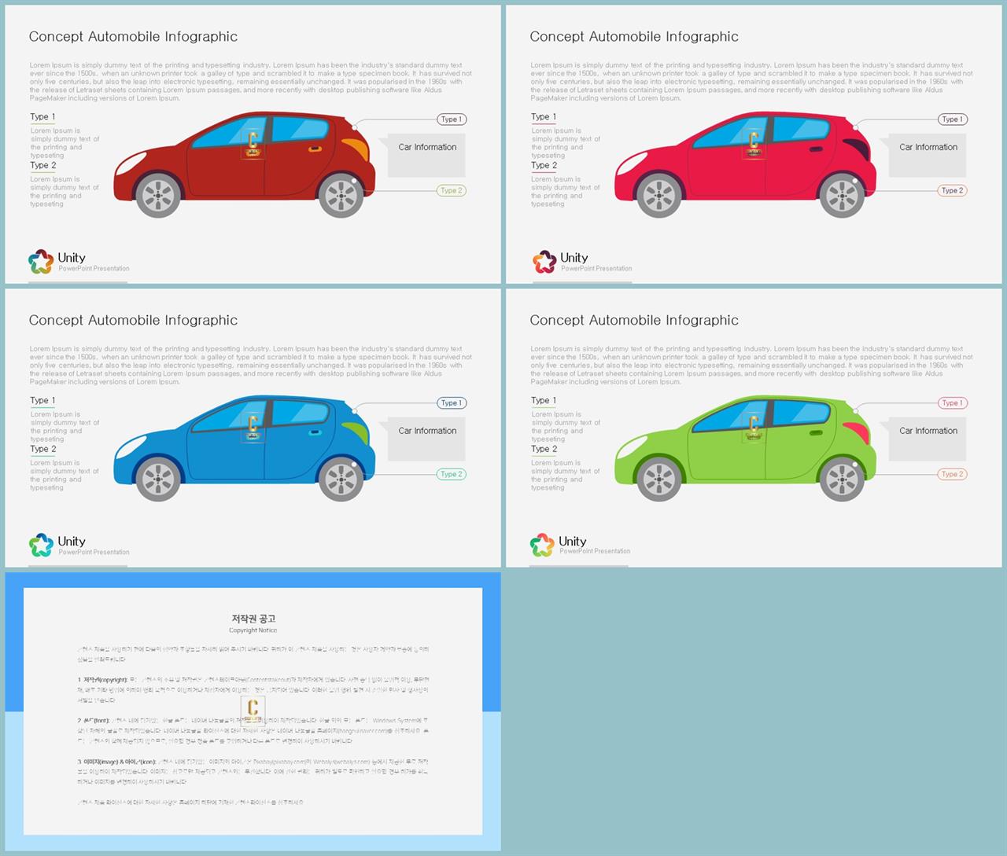The image size is (1007, 856).
Task: Click 'Type 1' heading left of crimson car
Action: point(544,116)
